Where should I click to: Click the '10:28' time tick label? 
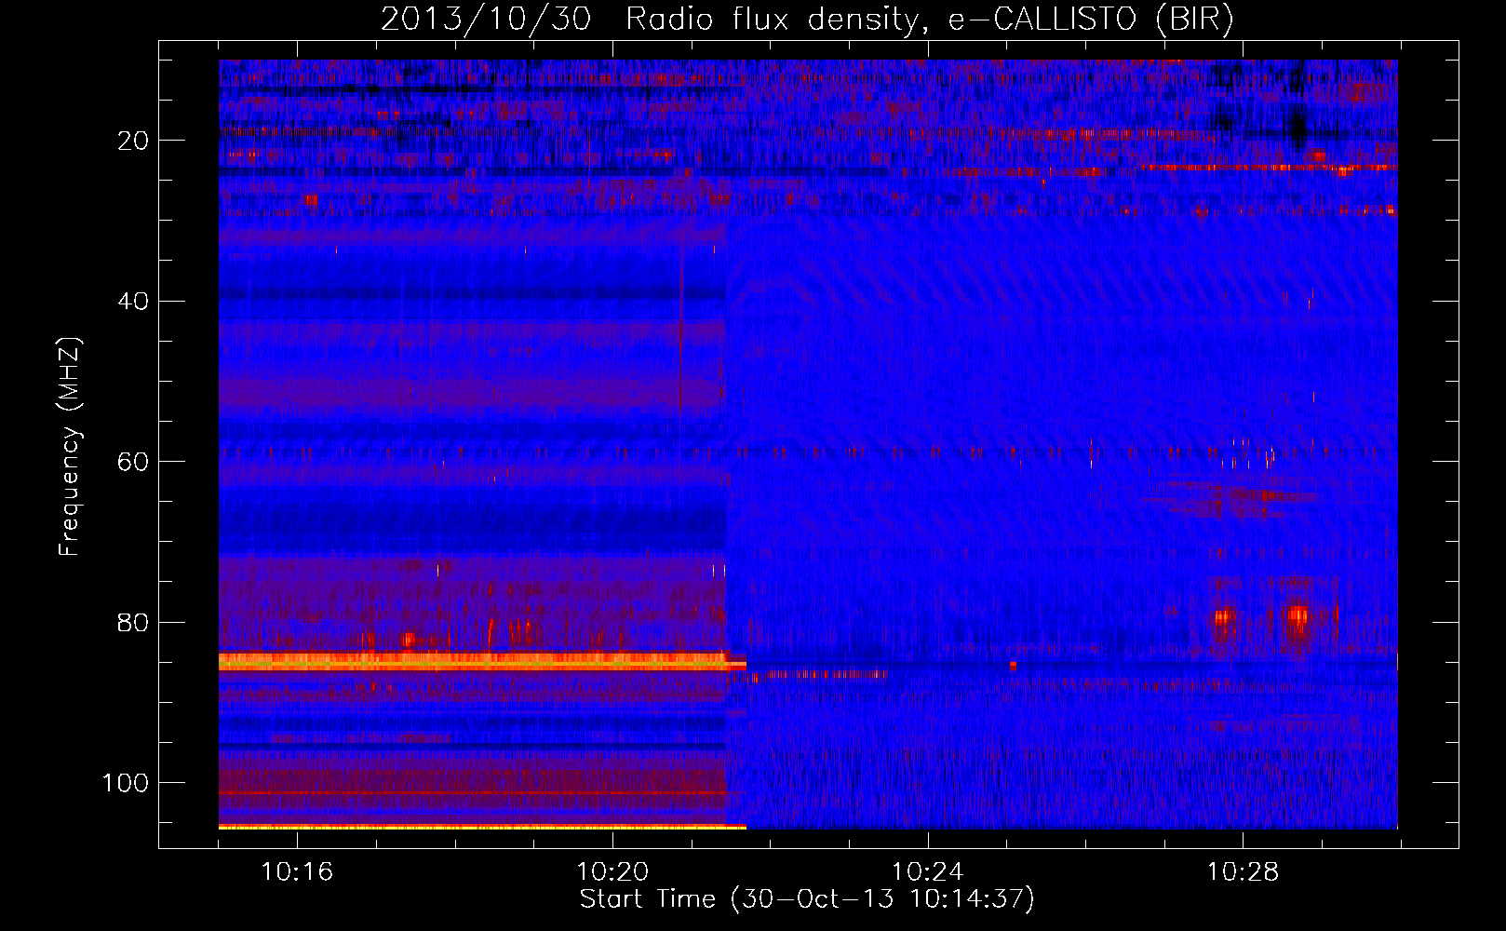coord(1244,872)
